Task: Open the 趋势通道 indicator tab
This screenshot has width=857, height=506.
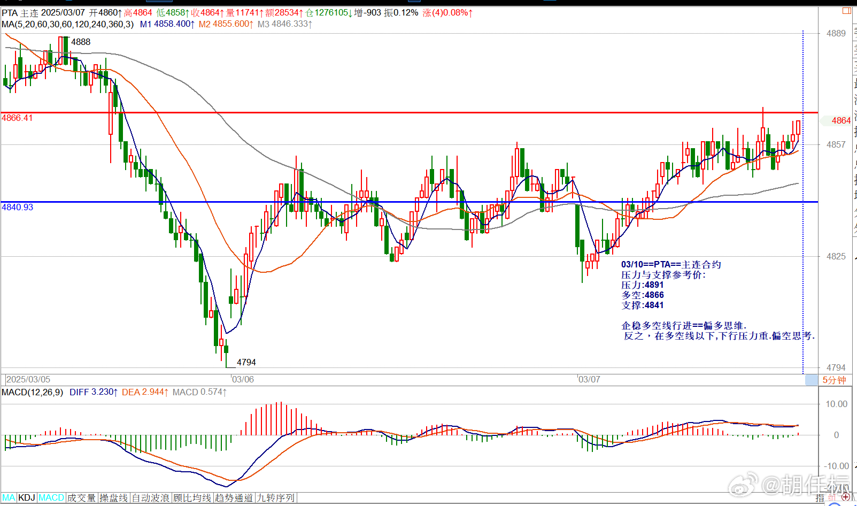Action: (234, 498)
